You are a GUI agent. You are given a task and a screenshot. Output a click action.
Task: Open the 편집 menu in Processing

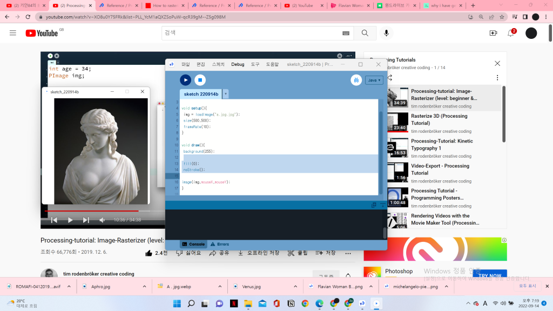(x=201, y=64)
